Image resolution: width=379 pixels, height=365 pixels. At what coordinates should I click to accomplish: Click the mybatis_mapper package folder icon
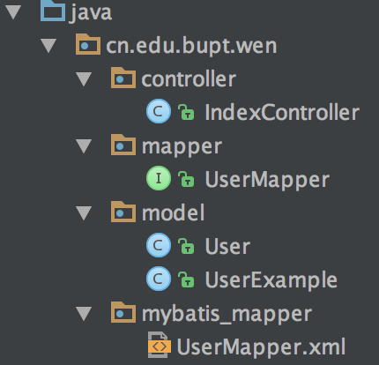click(x=123, y=312)
